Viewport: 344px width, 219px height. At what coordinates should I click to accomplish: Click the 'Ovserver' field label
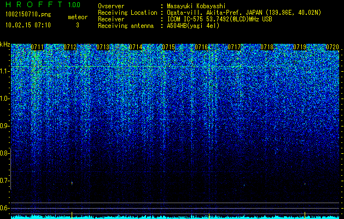[111, 6]
